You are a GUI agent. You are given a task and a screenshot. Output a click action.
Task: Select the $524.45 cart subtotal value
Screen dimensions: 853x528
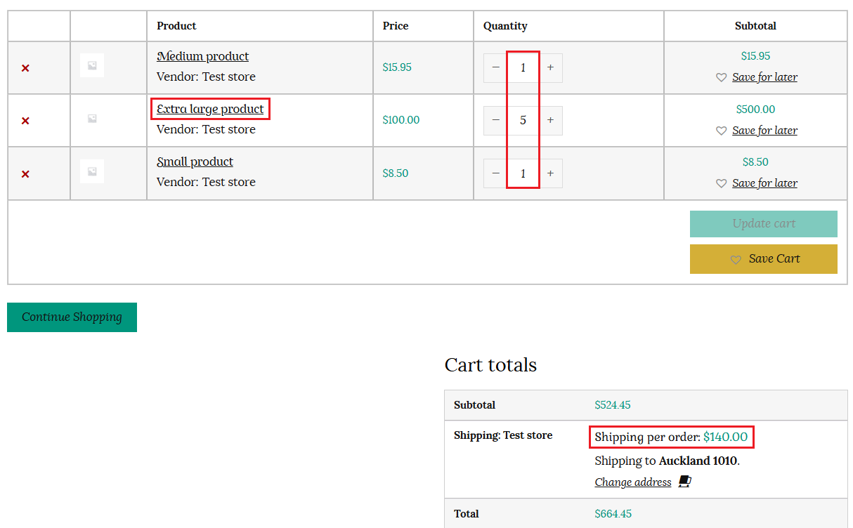(613, 405)
